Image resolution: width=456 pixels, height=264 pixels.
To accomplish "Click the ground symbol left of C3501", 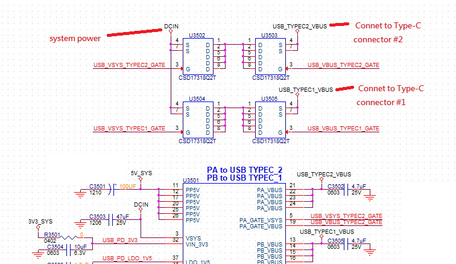I will pos(80,194).
